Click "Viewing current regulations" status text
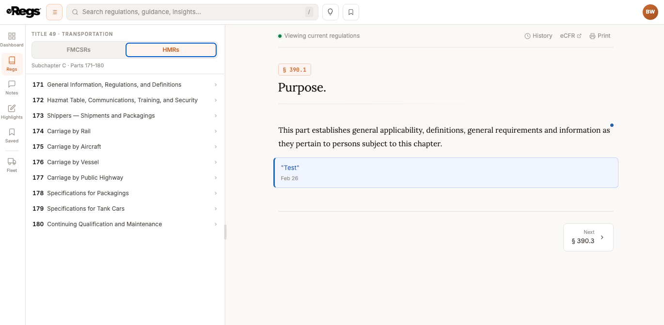Viewport: 664px width, 325px height. click(322, 36)
